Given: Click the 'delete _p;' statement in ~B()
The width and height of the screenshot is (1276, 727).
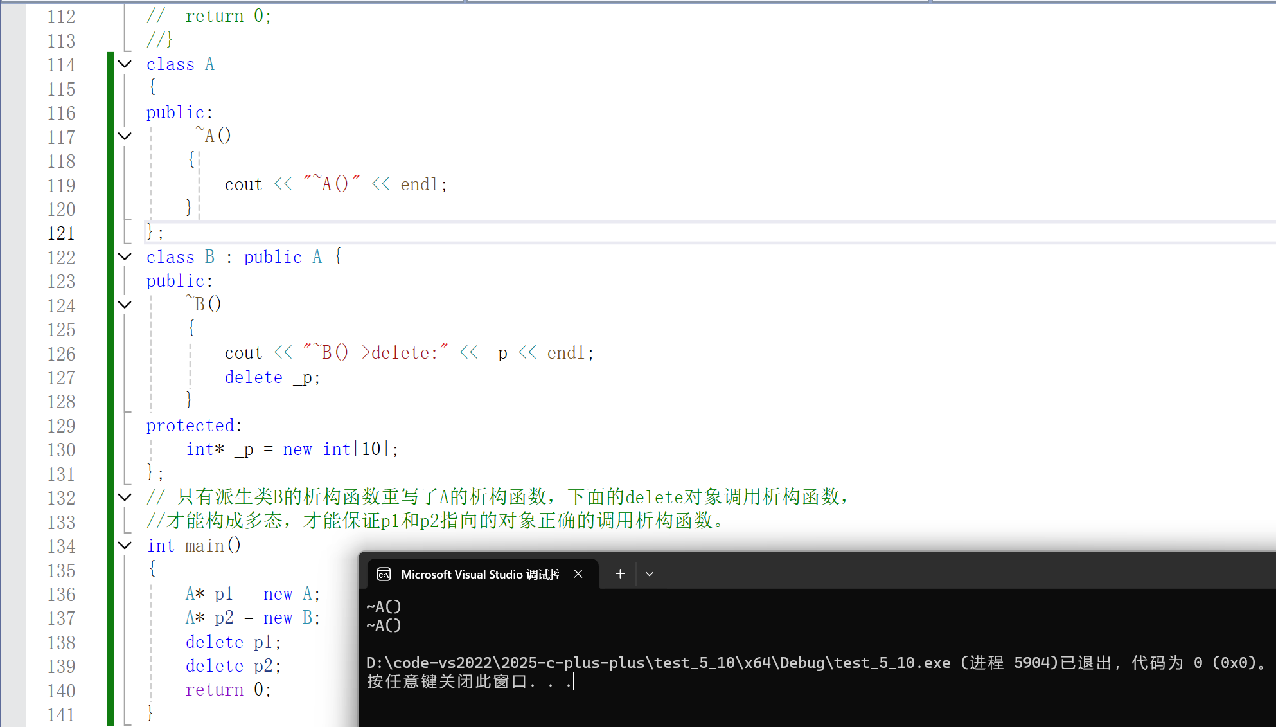Looking at the screenshot, I should [272, 378].
